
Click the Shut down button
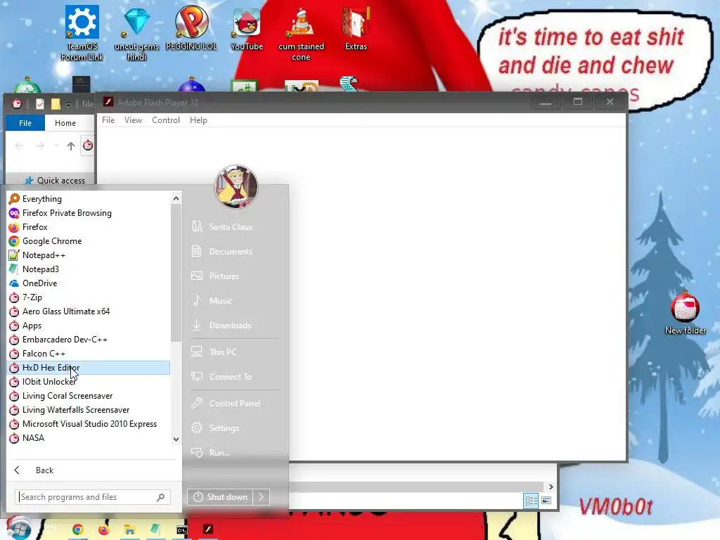coord(220,497)
